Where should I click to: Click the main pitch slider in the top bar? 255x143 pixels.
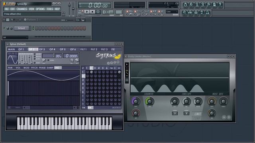click(x=73, y=9)
